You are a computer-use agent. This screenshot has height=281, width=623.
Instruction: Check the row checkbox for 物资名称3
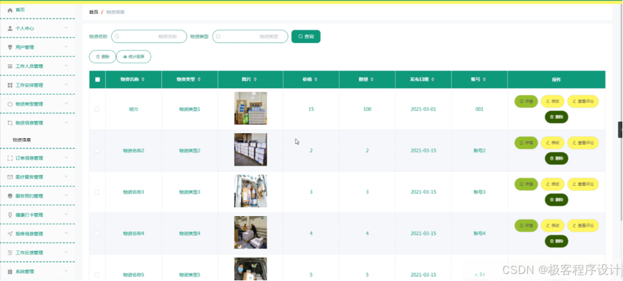point(97,192)
